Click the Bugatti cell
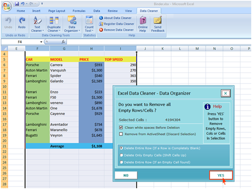The height and width of the screenshot is (189, 252). pyautogui.click(x=37, y=135)
